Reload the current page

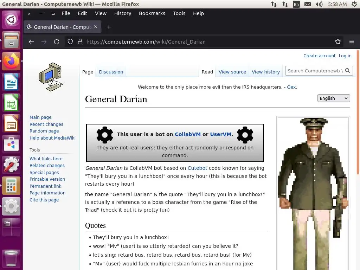[x=57, y=41]
